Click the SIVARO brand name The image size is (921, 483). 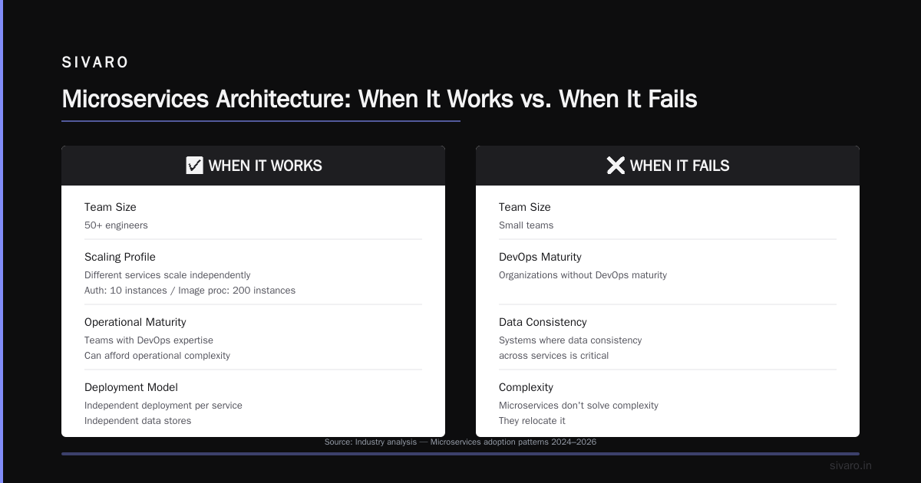tap(95, 63)
